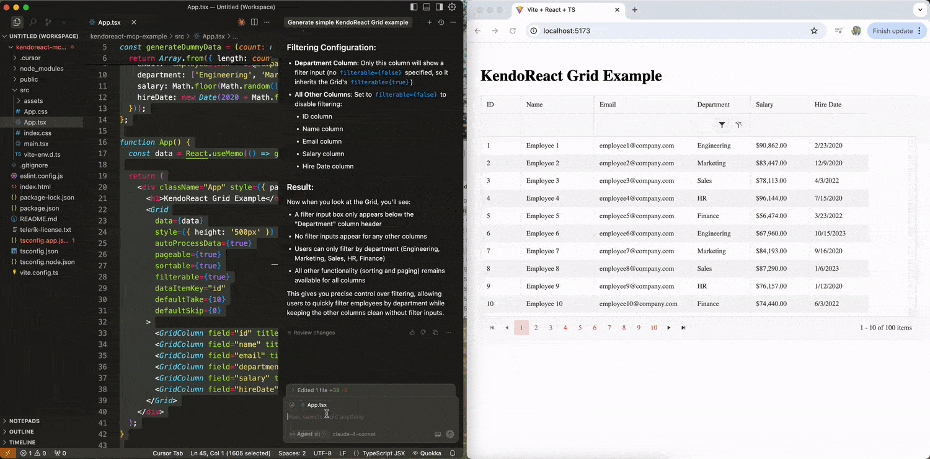
Task: Open the claude-4-sonnet model selector
Action: 353,434
